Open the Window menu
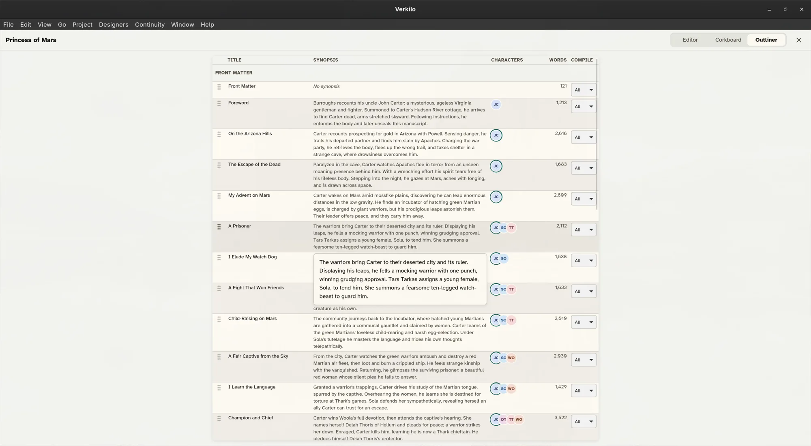The height and width of the screenshot is (446, 811). click(x=182, y=25)
